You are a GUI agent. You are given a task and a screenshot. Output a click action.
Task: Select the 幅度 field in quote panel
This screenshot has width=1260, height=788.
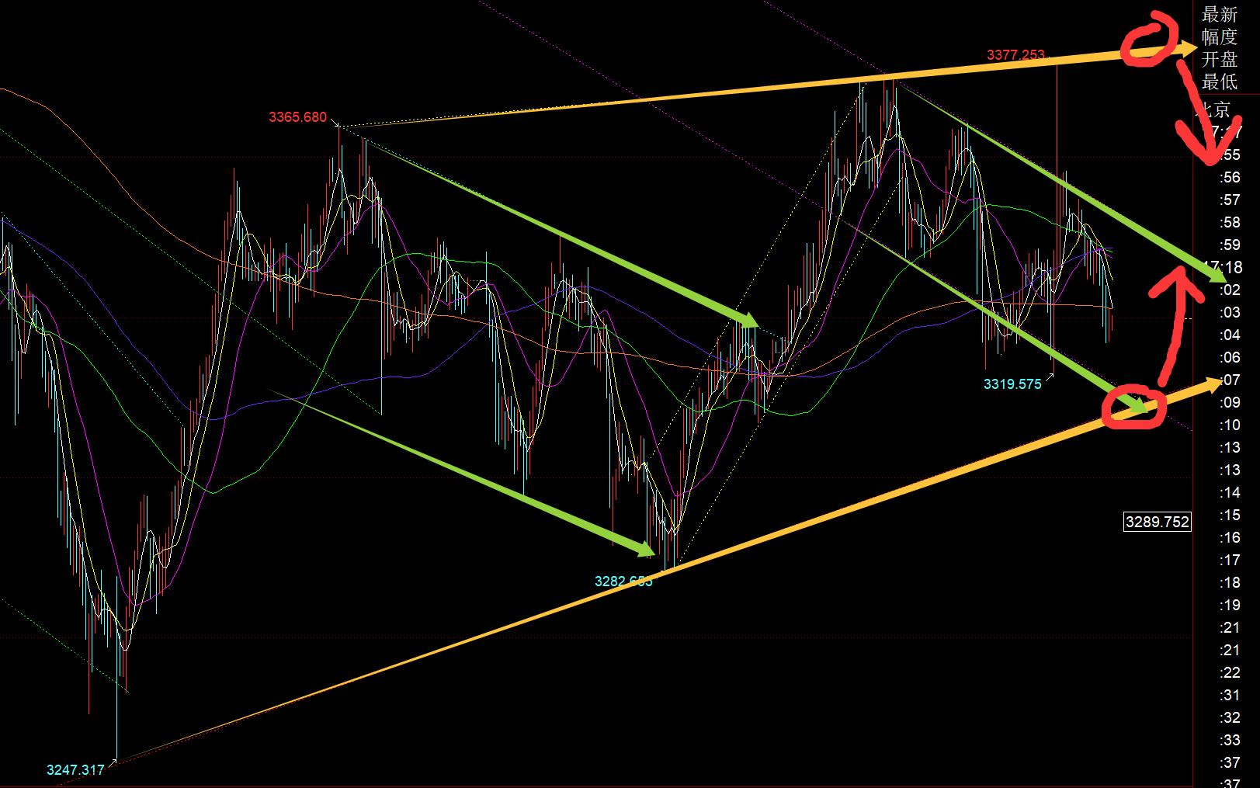coord(1219,36)
